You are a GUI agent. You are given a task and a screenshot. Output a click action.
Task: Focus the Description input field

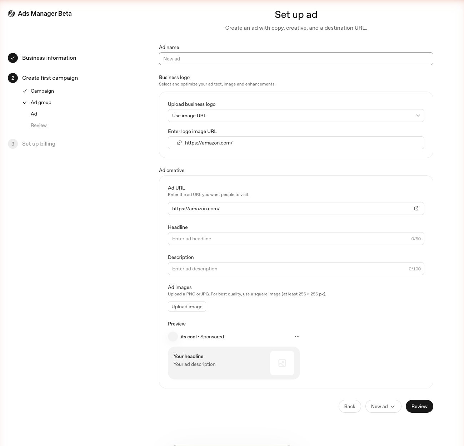click(x=296, y=269)
